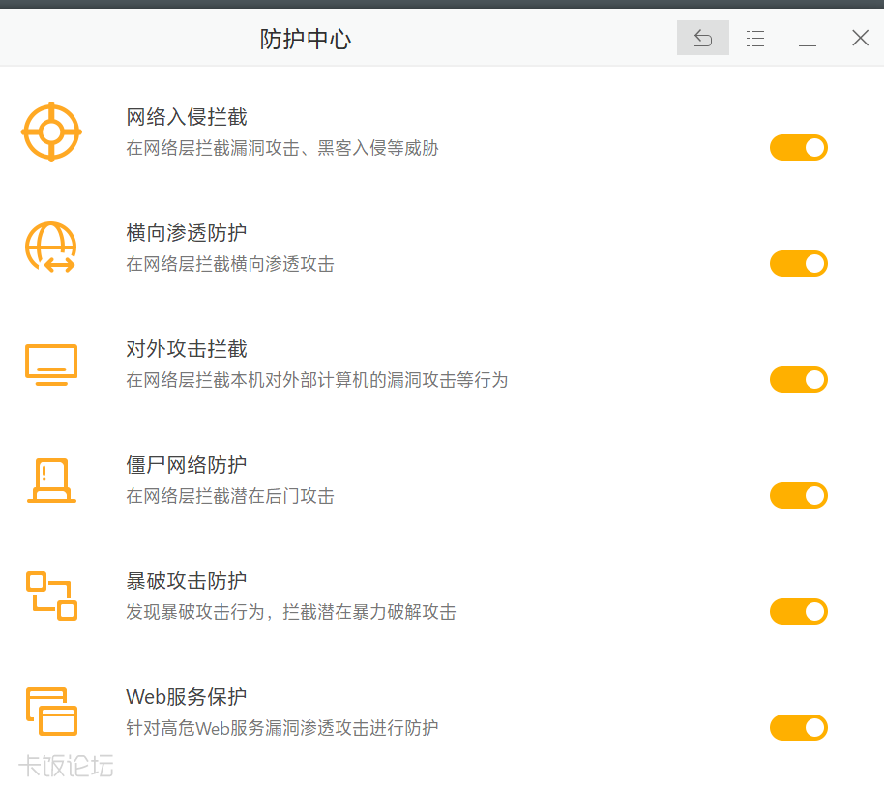The height and width of the screenshot is (788, 884).
Task: Select the 网络入侵拦截 title text
Action: tap(187, 118)
